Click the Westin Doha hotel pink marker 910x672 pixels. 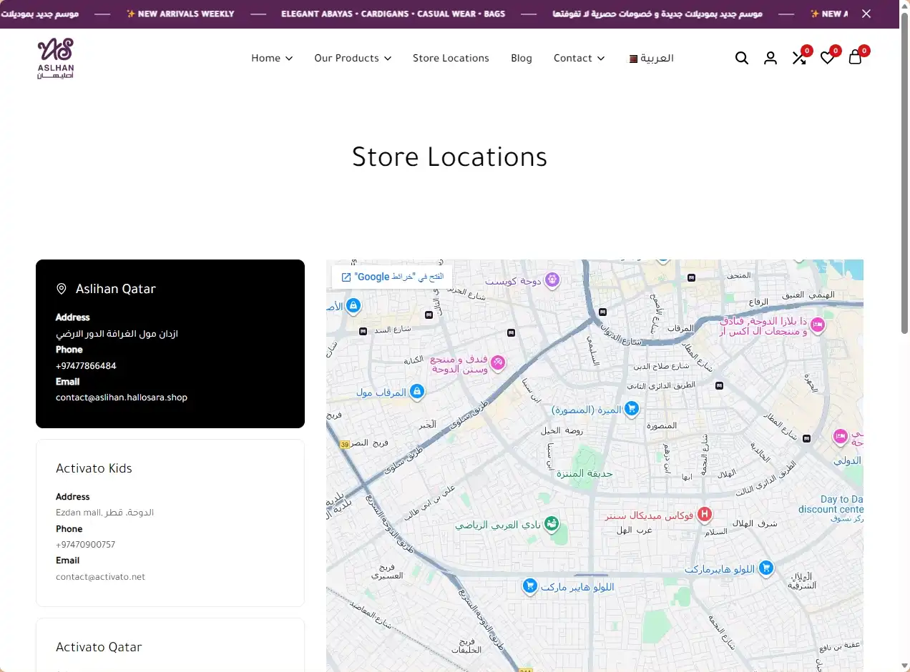coord(499,363)
